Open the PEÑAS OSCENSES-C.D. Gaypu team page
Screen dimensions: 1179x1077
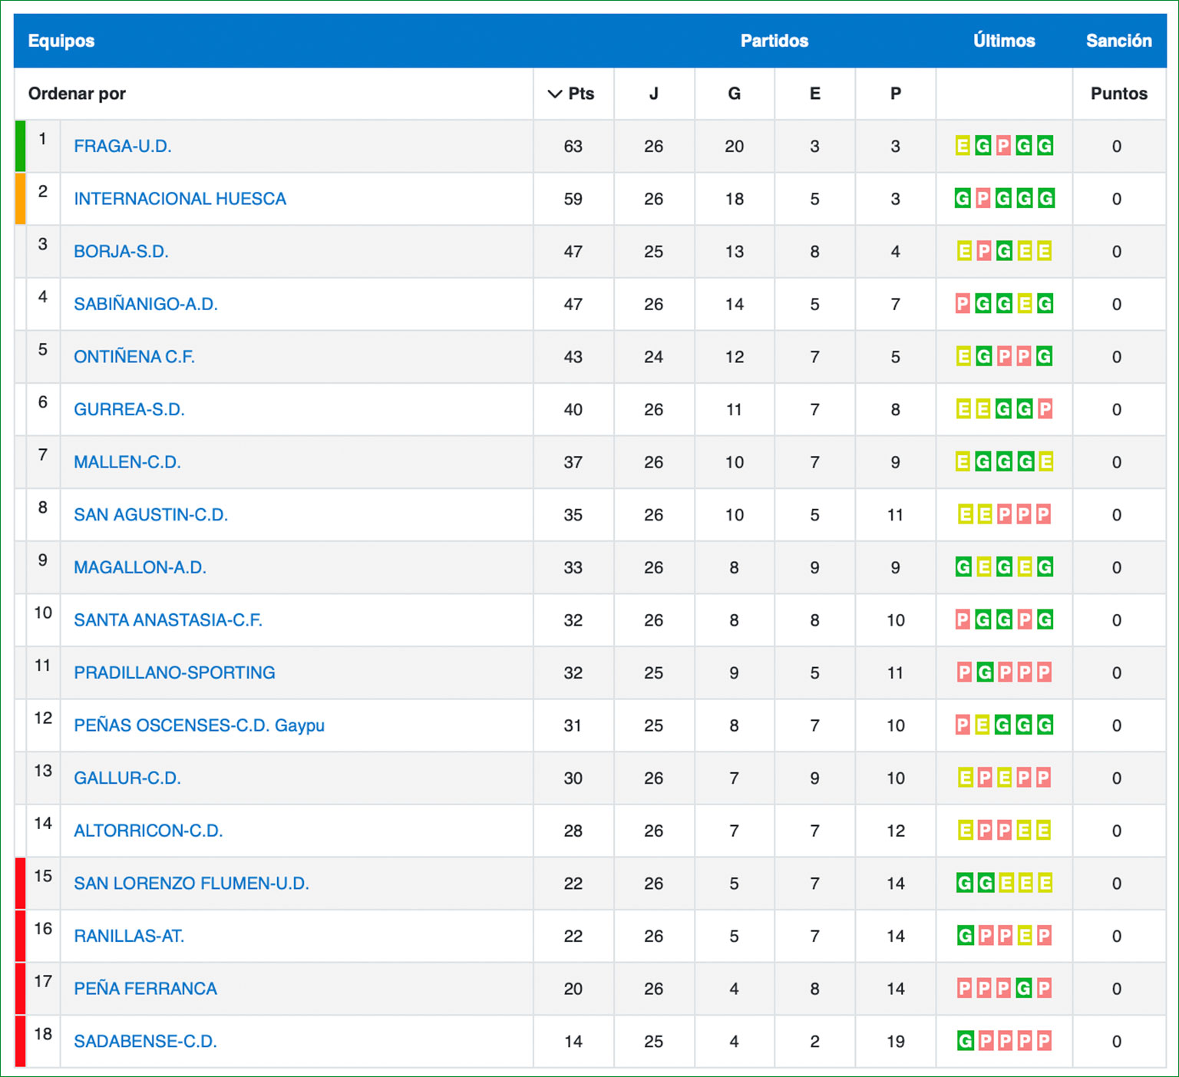[199, 725]
